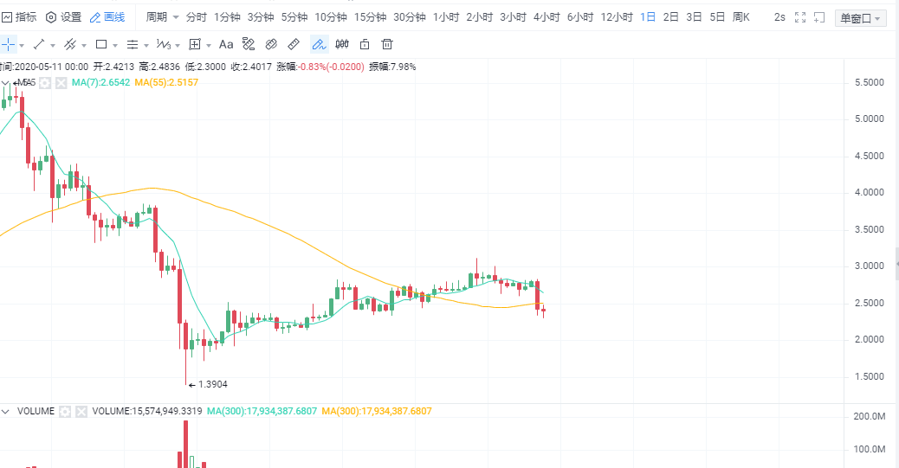Select the ruler measure tool

pos(294,44)
